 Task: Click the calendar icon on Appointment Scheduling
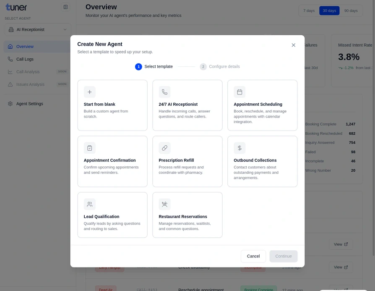[x=240, y=92]
